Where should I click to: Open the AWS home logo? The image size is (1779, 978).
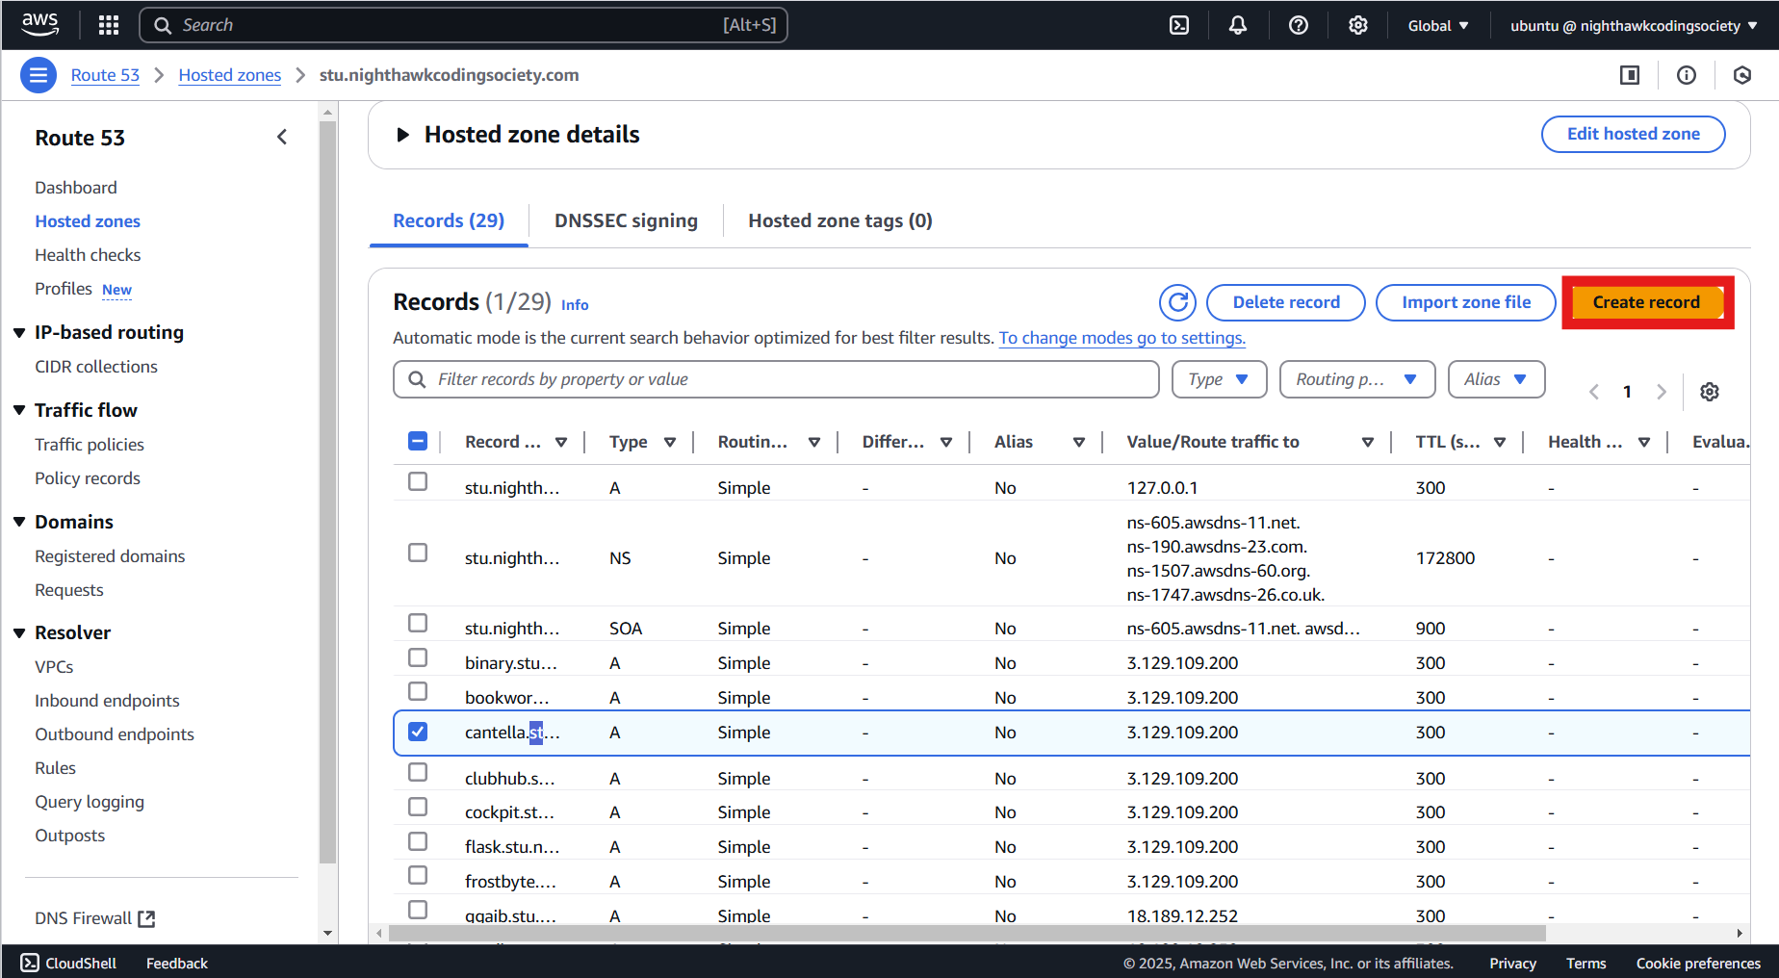coord(39,24)
